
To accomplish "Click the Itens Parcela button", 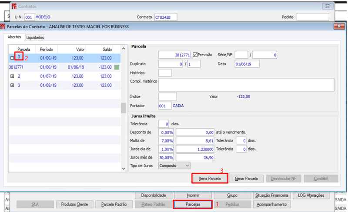I will (210, 179).
